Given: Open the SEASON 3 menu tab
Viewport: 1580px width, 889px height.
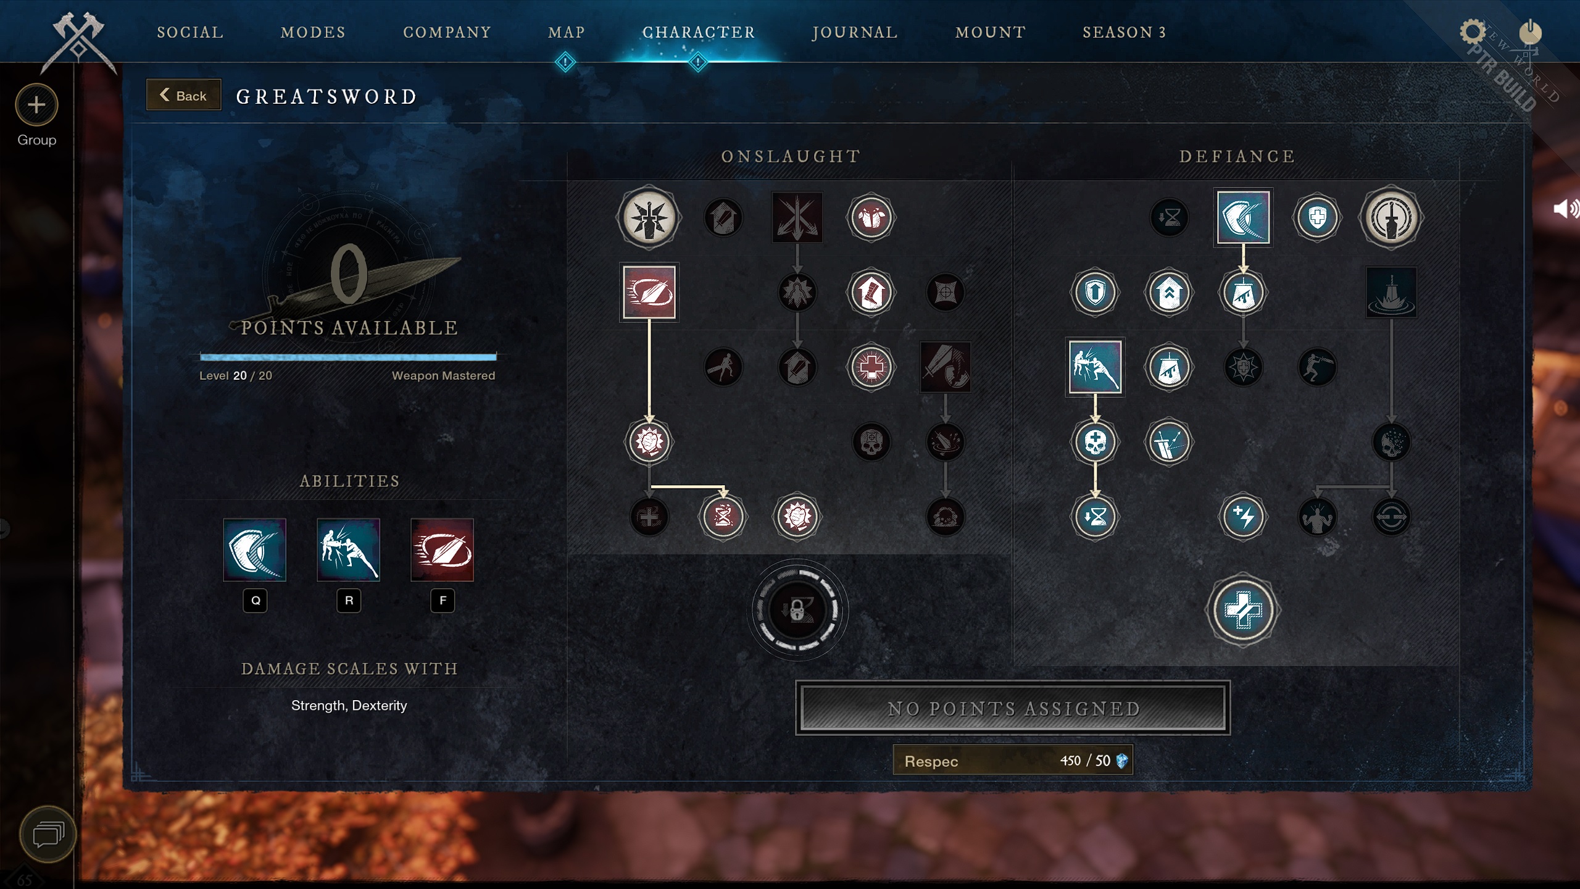Looking at the screenshot, I should point(1125,31).
